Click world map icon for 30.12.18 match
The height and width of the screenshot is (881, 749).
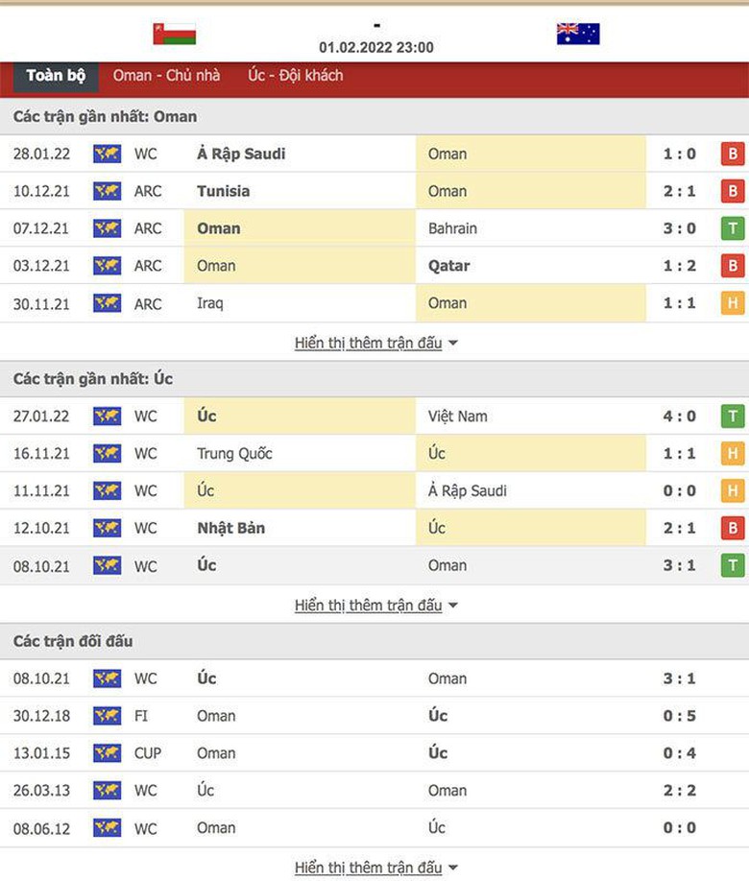point(107,716)
